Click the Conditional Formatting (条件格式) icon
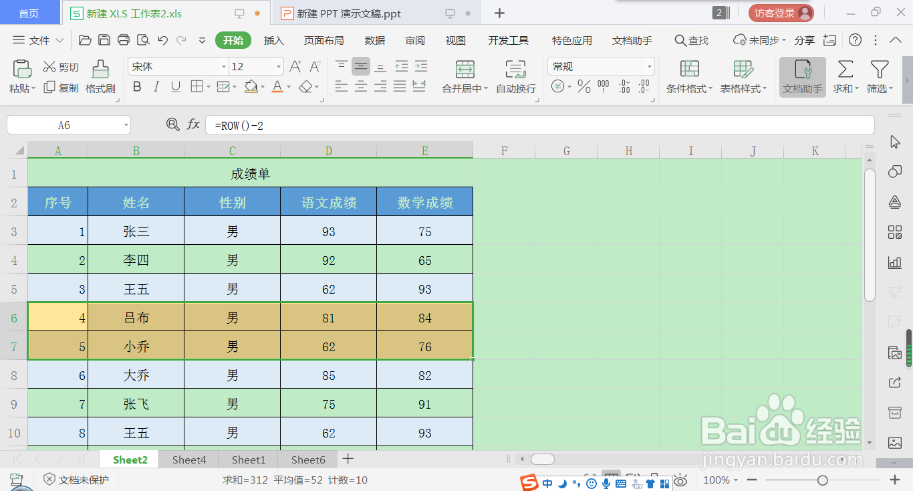Viewport: 913px width, 491px height. coord(688,76)
